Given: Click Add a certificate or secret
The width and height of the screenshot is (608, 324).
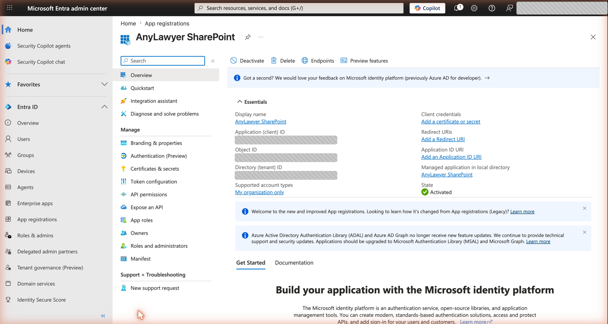Looking at the screenshot, I should click(x=450, y=122).
